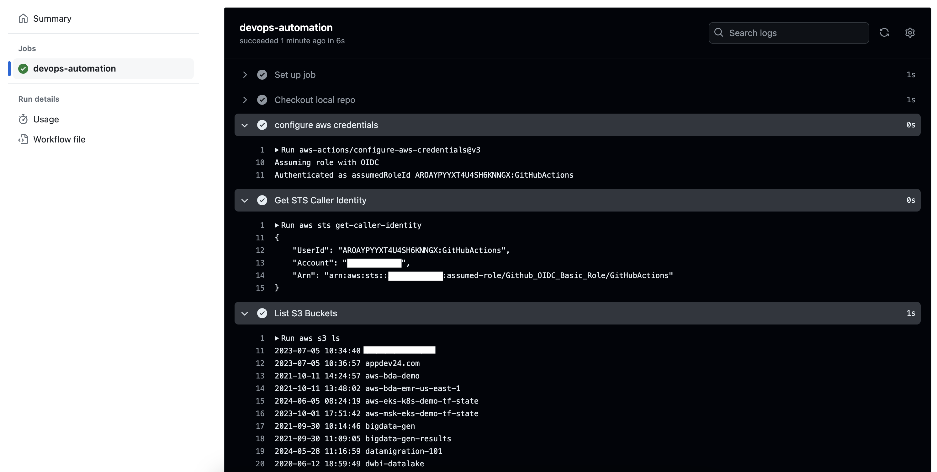Open the Workflow file link
Screen dimensions: 937x472
pyautogui.click(x=59, y=139)
